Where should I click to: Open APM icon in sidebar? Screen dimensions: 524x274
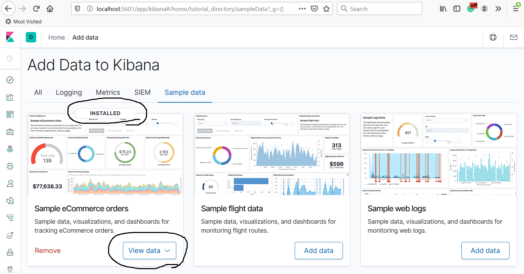[10, 218]
